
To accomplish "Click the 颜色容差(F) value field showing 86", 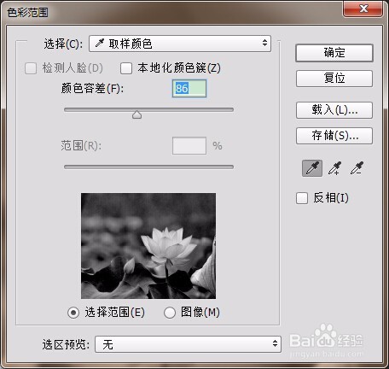I will point(189,89).
